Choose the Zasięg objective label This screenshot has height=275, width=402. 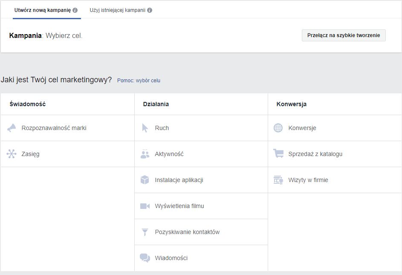point(30,154)
